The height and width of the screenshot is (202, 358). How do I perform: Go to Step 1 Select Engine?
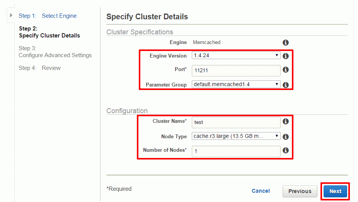pyautogui.click(x=48, y=16)
